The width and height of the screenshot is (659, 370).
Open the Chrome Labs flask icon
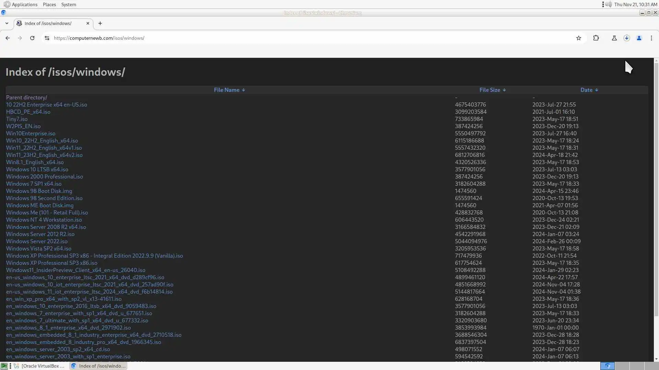coord(614,38)
